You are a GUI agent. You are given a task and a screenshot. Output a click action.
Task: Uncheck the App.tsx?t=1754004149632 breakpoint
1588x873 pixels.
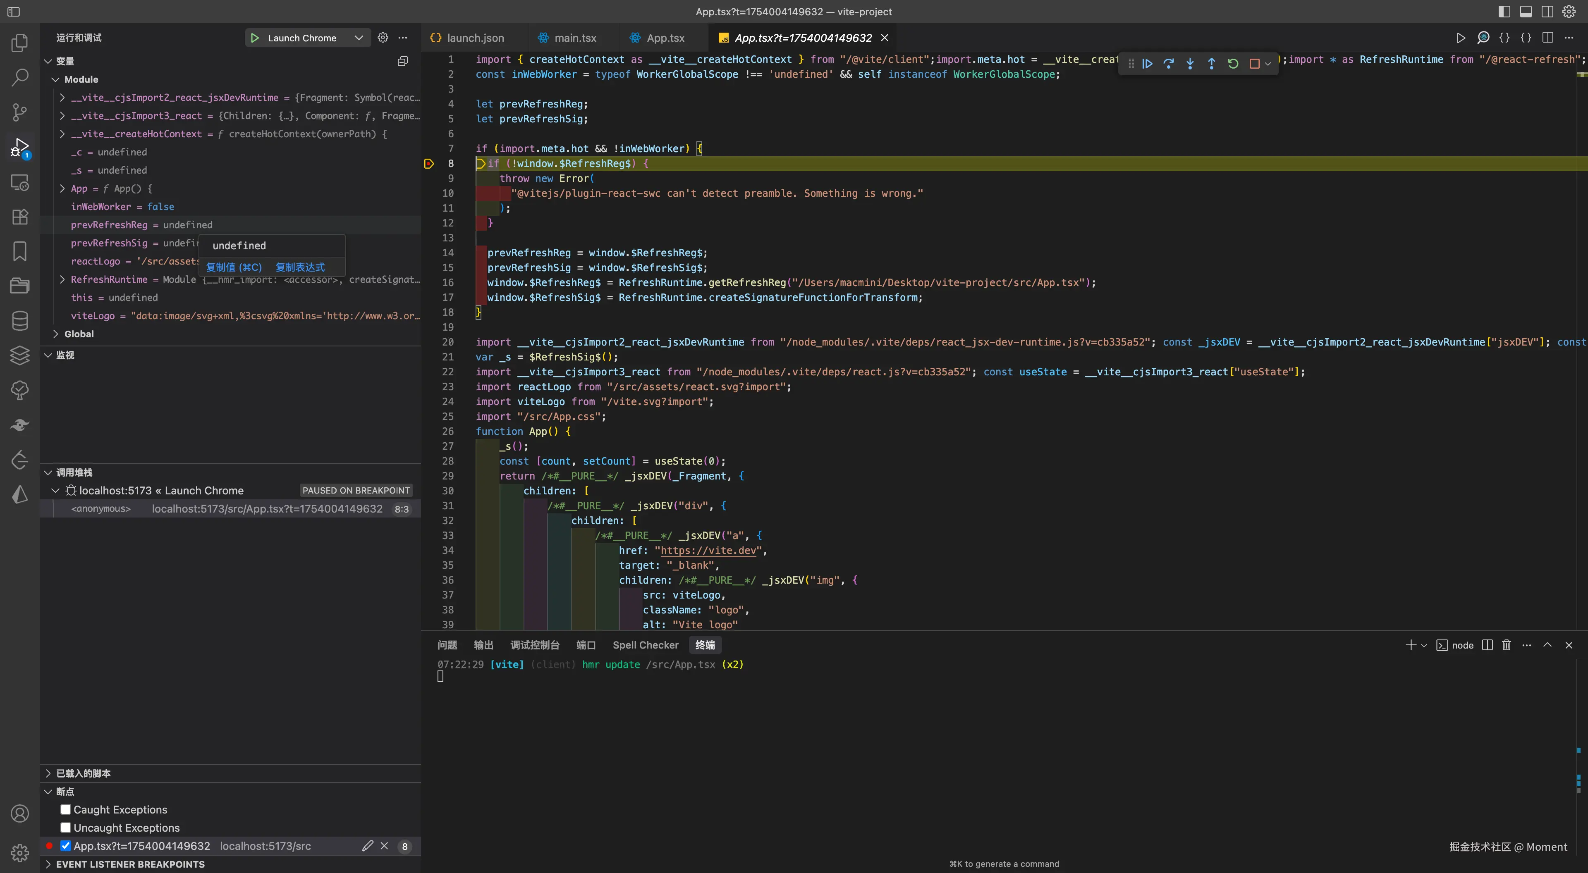click(x=66, y=846)
